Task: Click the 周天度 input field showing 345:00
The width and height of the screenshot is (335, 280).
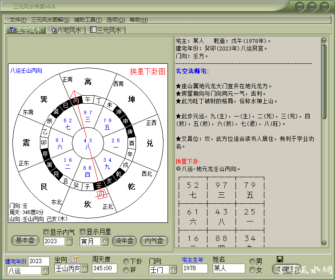Action: [x=104, y=268]
